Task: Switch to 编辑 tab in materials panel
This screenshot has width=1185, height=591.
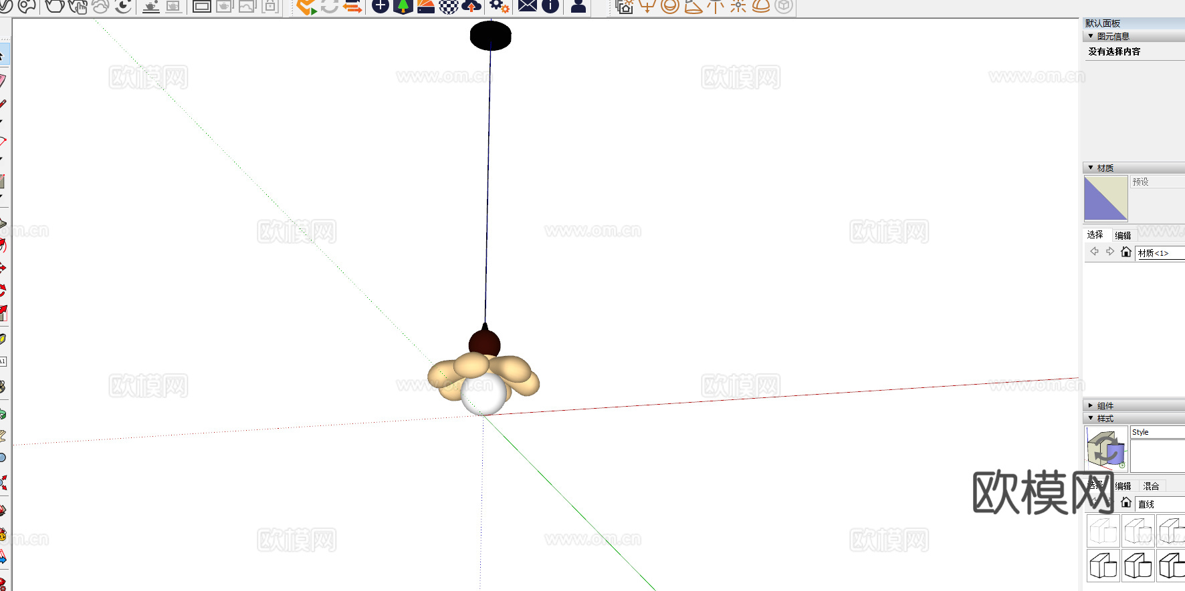Action: [x=1123, y=235]
